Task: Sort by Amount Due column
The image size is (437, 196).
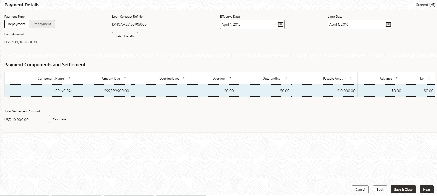Action: tap(125, 78)
